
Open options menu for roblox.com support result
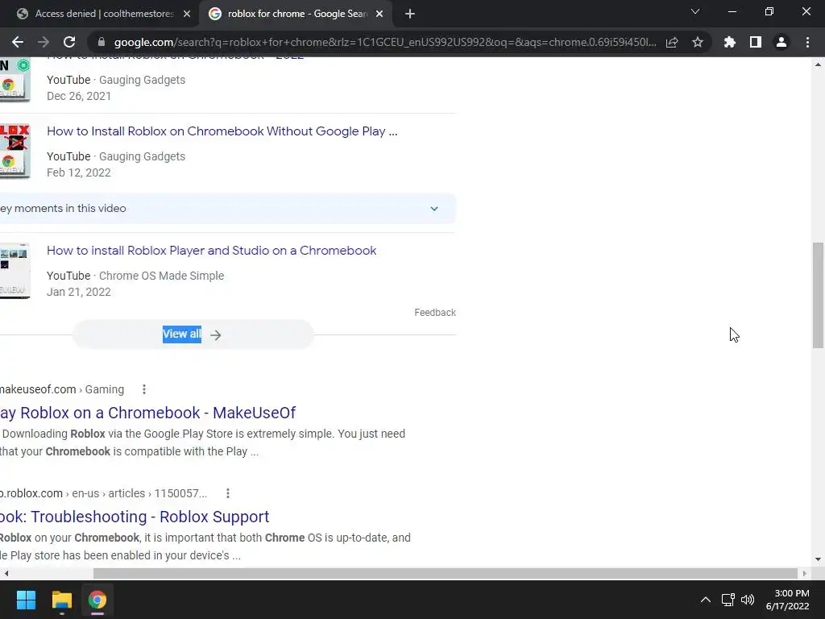228,493
